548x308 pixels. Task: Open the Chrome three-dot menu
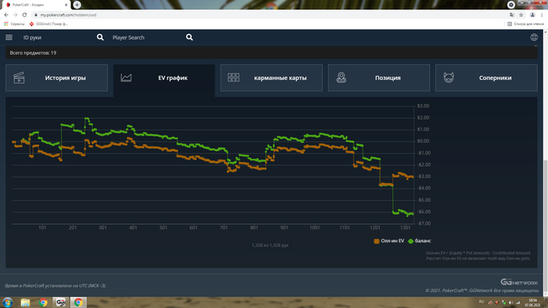542,15
